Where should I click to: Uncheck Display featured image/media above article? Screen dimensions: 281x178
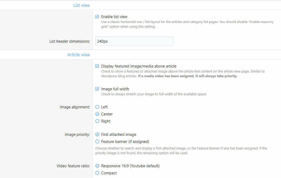[97, 66]
